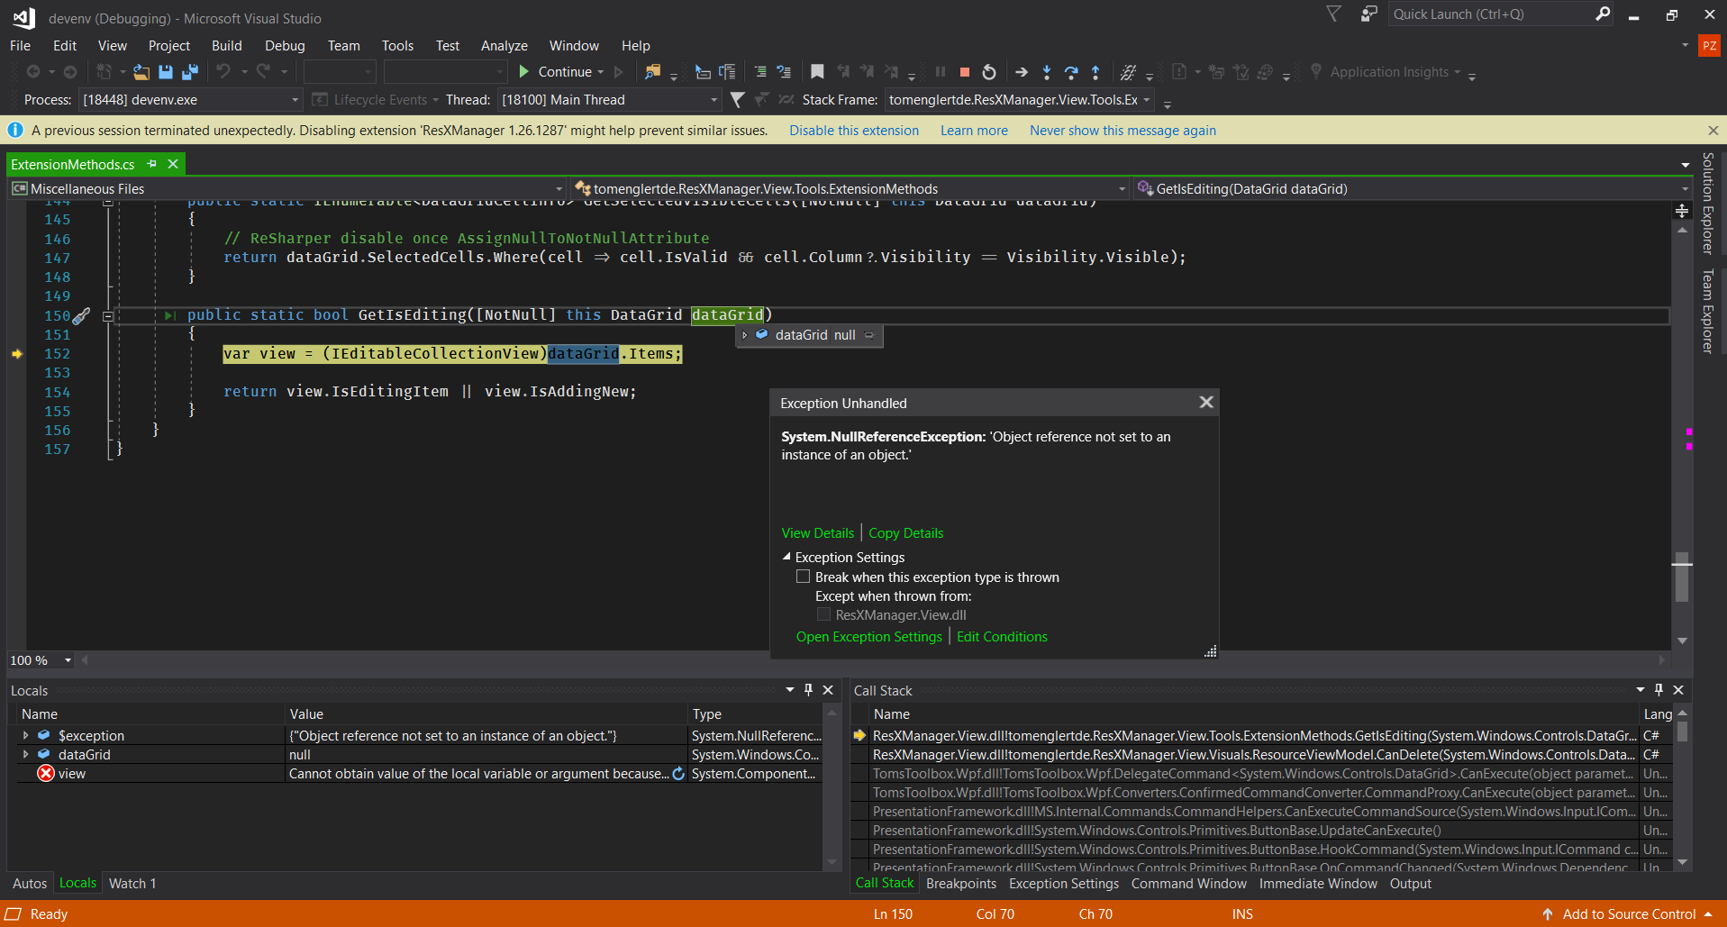The width and height of the screenshot is (1727, 927).
Task: Toggle a bookmark on the current line
Action: [x=817, y=72]
